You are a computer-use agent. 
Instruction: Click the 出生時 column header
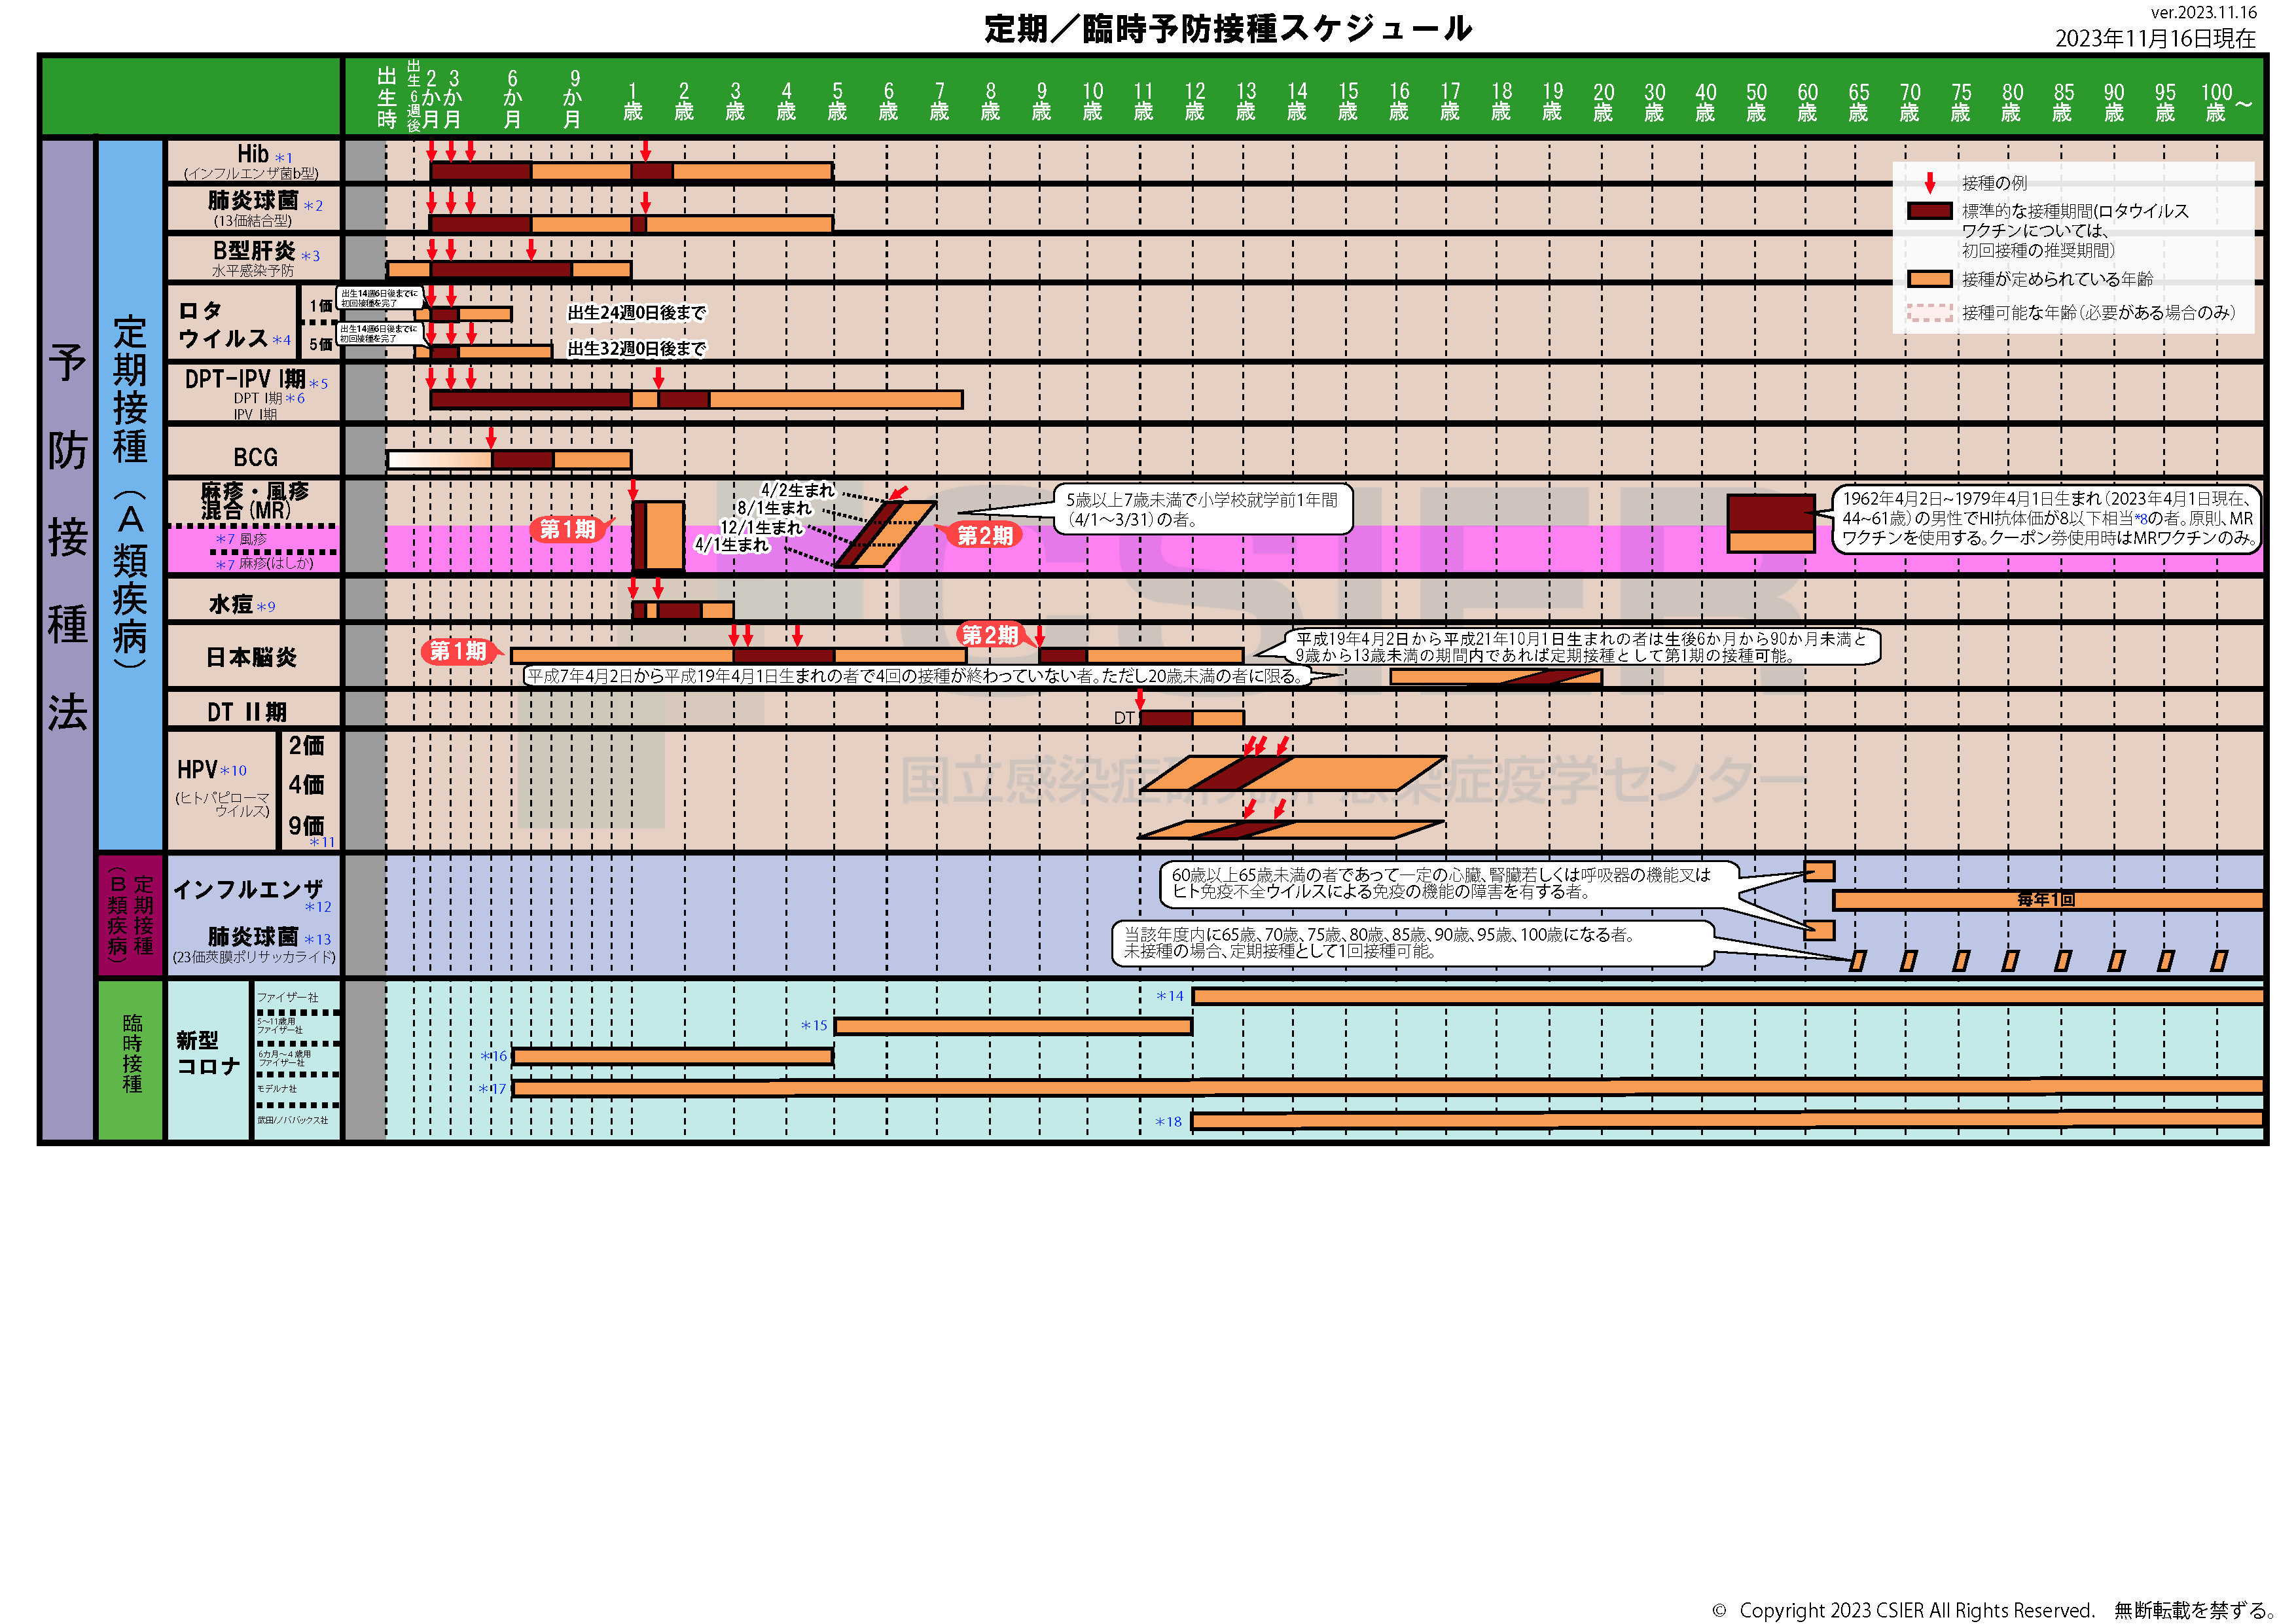click(387, 97)
